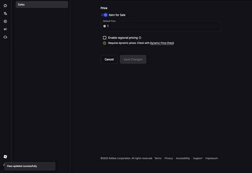Viewport: 252px width, 173px height.
Task: Click the Roblox logo icon
Action: click(x=5, y=157)
